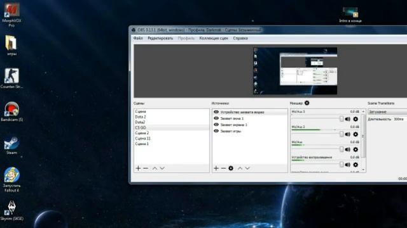The image size is (407, 228).
Task: Click mixer scrollbar down arrow
Action: (x=363, y=170)
